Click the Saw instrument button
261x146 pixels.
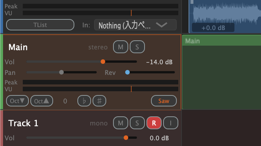[x=164, y=101]
